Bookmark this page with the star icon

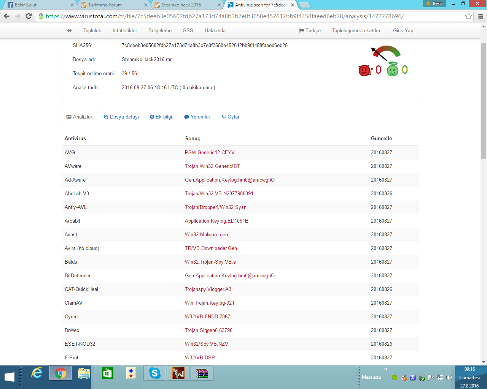[469, 16]
